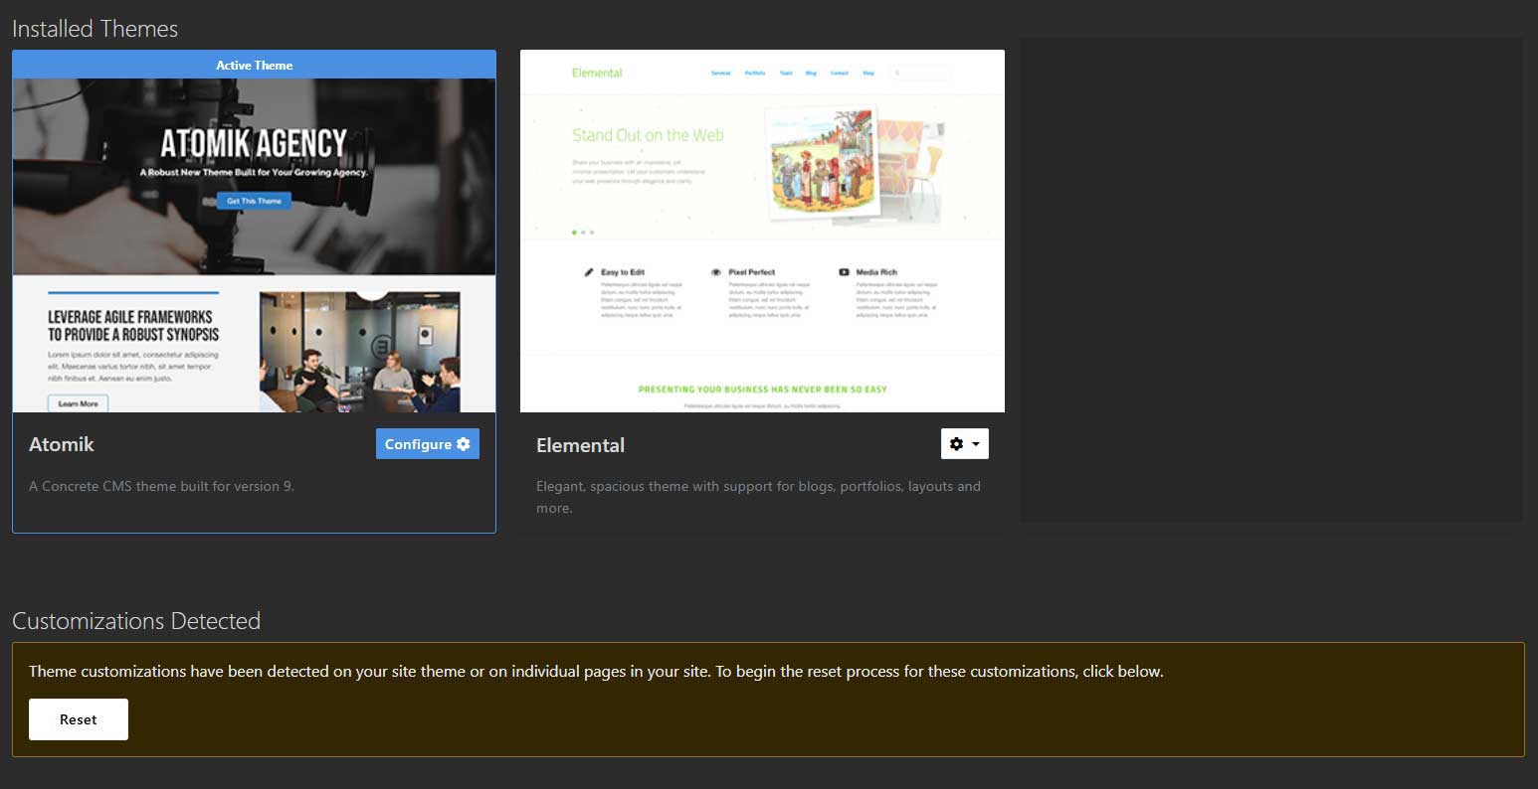Image resolution: width=1538 pixels, height=789 pixels.
Task: Click the office meeting photo in Atomik preview
Action: pyautogui.click(x=359, y=351)
